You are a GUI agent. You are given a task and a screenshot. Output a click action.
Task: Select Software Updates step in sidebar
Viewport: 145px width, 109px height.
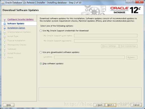pyautogui.click(x=16, y=24)
